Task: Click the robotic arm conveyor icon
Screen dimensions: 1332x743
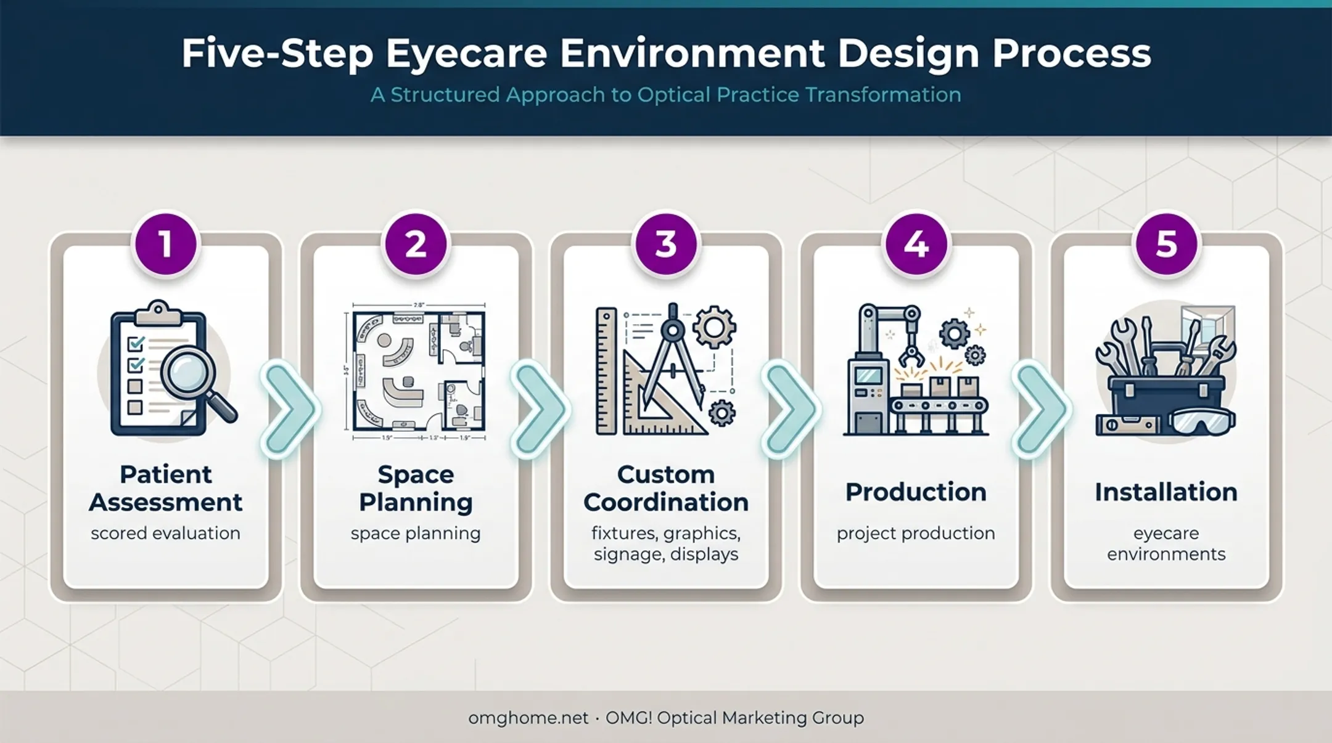Action: [x=916, y=370]
